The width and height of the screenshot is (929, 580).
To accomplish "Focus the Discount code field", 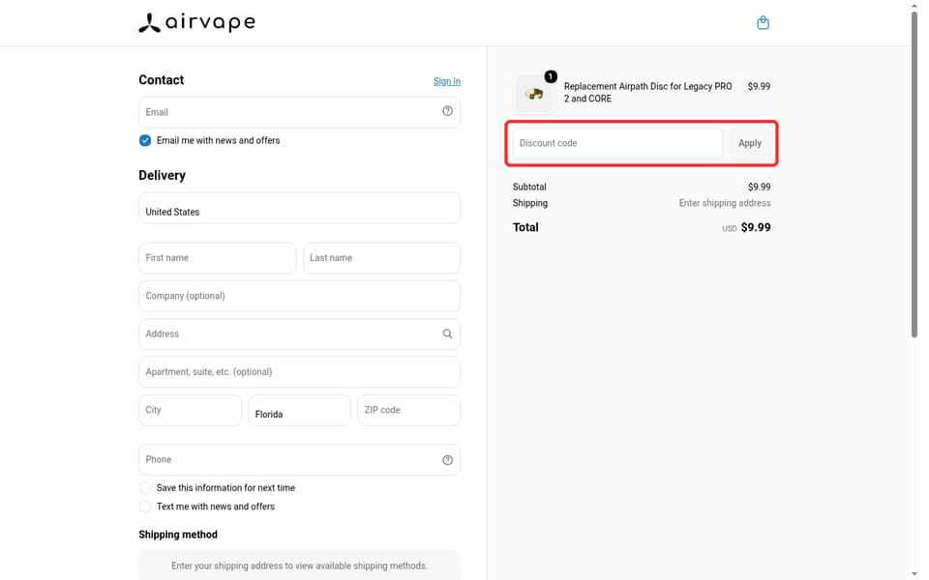I will click(x=617, y=143).
